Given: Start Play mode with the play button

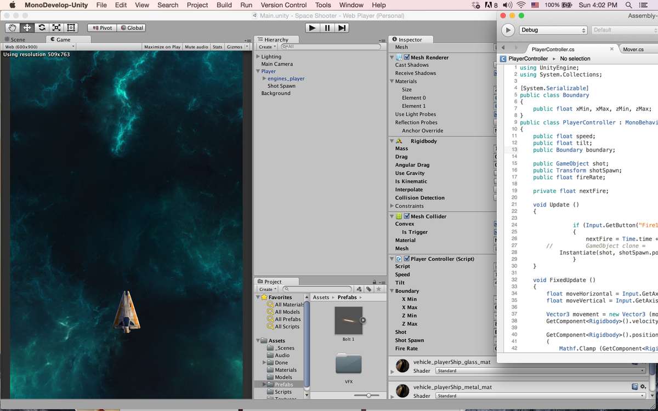Looking at the screenshot, I should 313,27.
